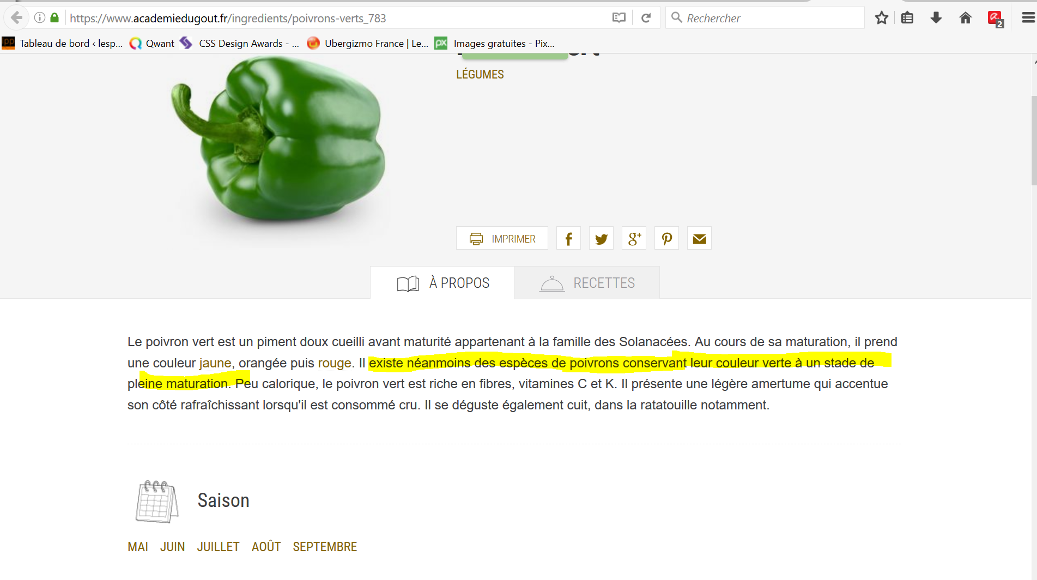Open the Qwant bookmark
Image resolution: width=1037 pixels, height=580 pixels.
[152, 44]
